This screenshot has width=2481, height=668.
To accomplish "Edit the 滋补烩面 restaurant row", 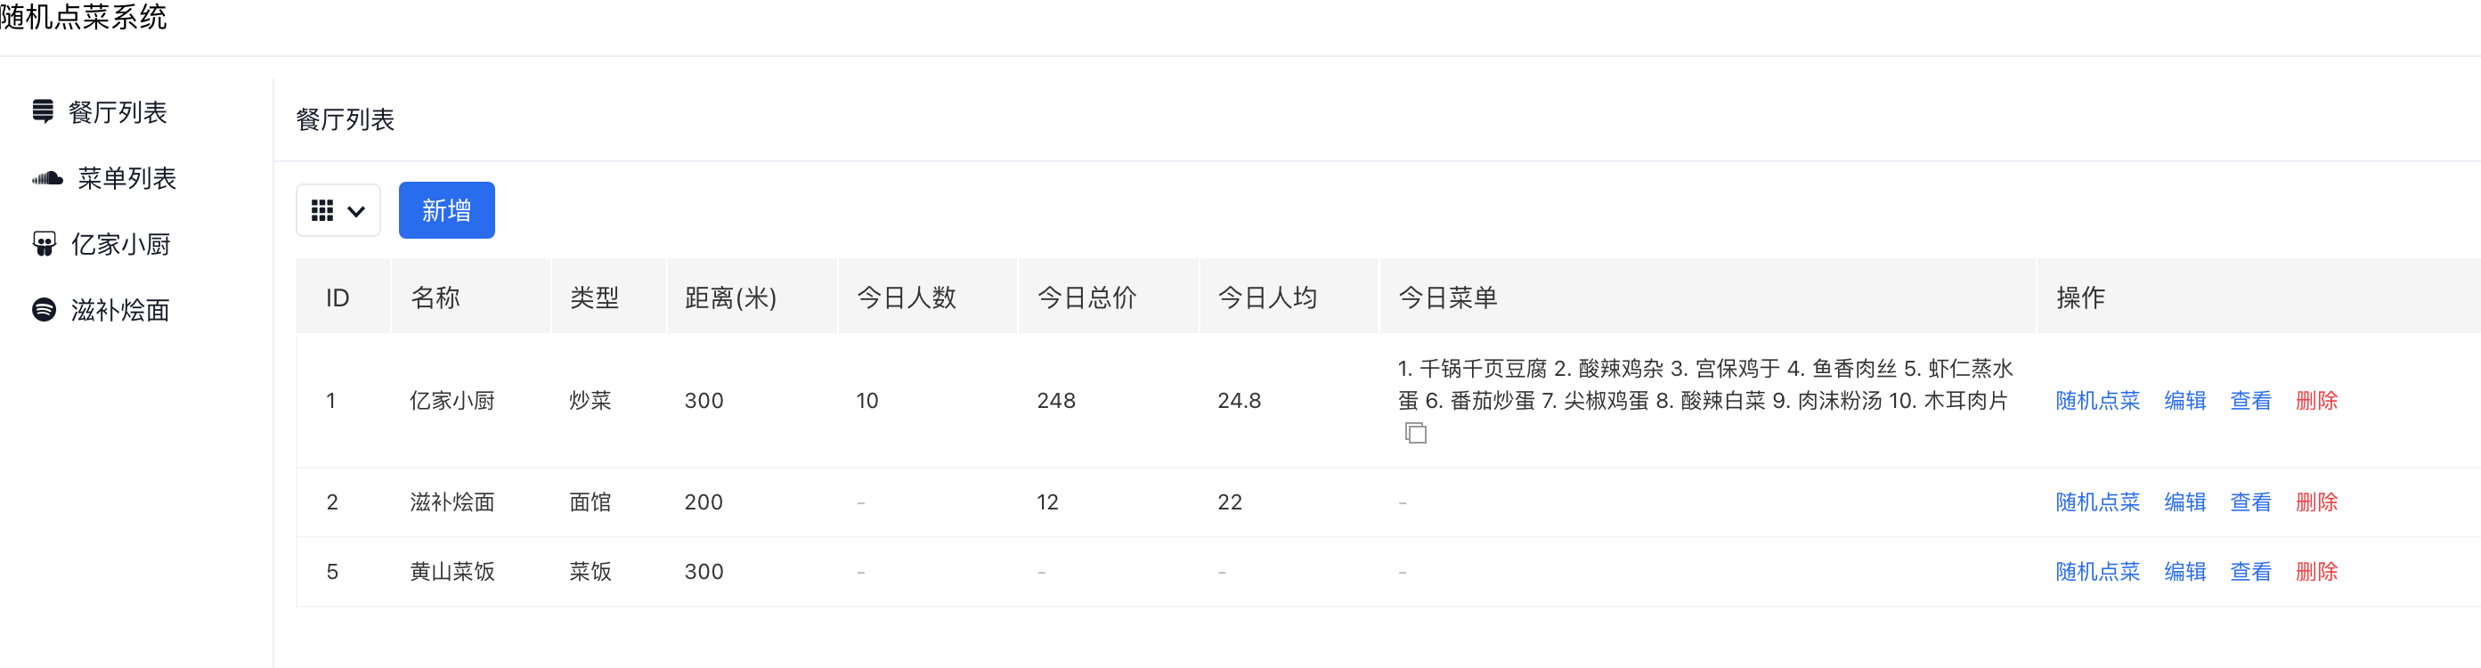I will 2184,502.
